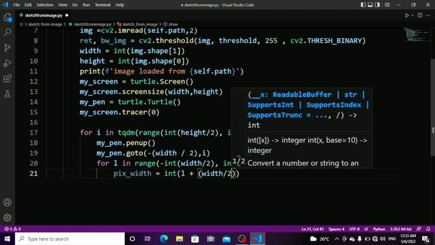Screen dimensions: 435x245
Task: Open the Accounts menu icon
Action: pyautogui.click(x=7, y=202)
